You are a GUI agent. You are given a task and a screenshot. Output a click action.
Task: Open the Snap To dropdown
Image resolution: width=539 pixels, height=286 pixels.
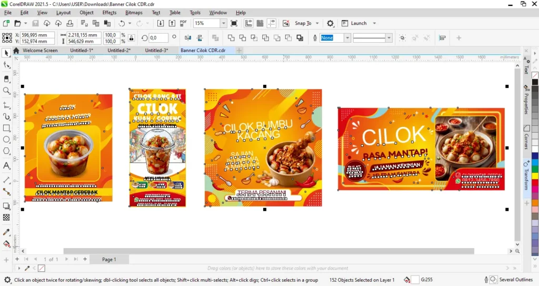[x=317, y=23]
